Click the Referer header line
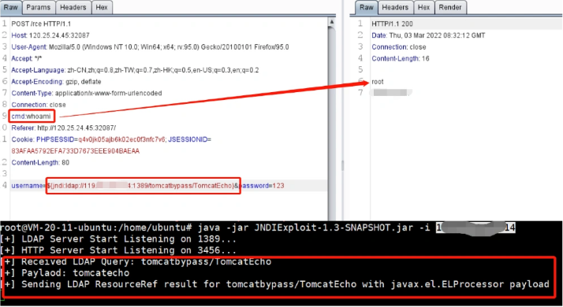Screen dimensions: 563x307 pos(64,128)
